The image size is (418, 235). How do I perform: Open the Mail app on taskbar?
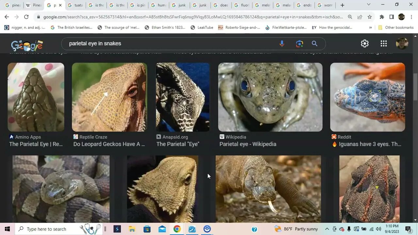tap(162, 229)
